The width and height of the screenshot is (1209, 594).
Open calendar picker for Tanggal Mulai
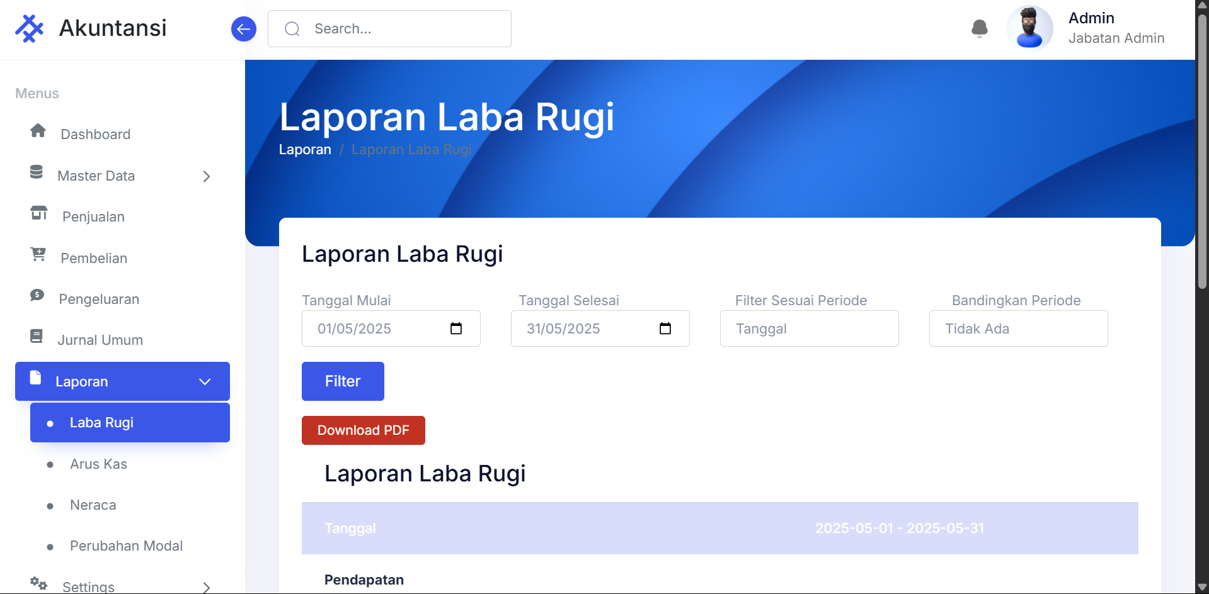point(456,328)
